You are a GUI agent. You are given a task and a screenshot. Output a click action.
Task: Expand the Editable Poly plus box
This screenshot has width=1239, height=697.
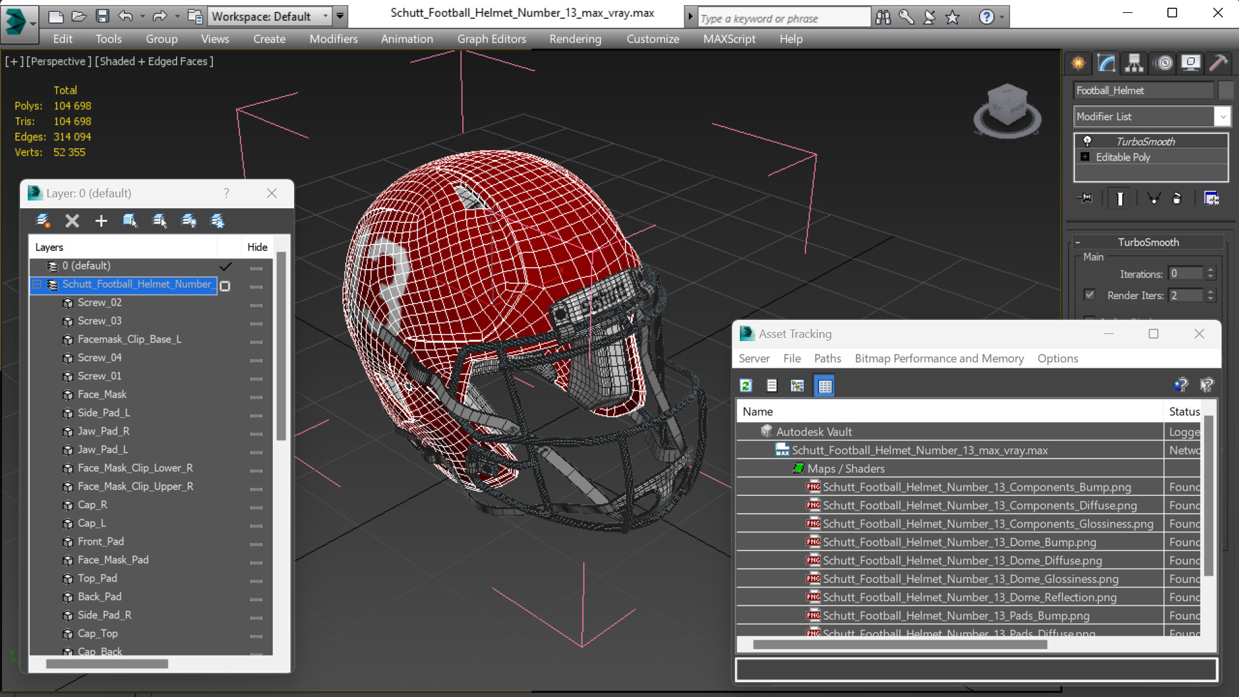(x=1085, y=157)
